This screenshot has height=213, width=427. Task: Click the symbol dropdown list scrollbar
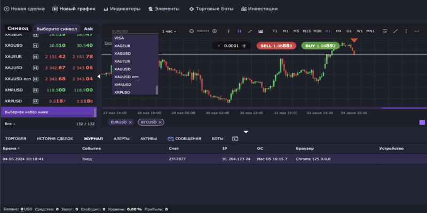click(157, 90)
